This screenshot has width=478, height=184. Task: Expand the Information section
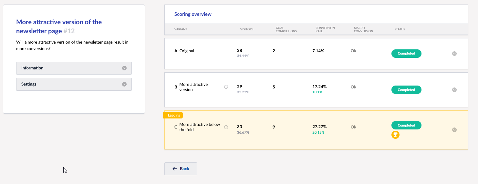click(74, 68)
